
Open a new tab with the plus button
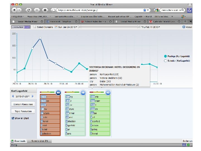tap(185, 22)
